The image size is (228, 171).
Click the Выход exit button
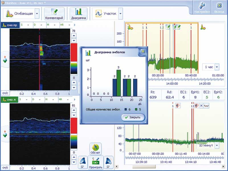coord(219,8)
